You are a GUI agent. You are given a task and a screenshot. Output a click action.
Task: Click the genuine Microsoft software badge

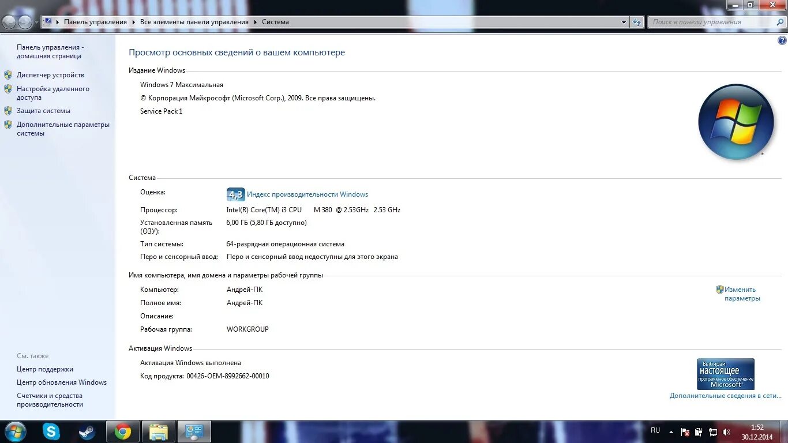(x=725, y=374)
